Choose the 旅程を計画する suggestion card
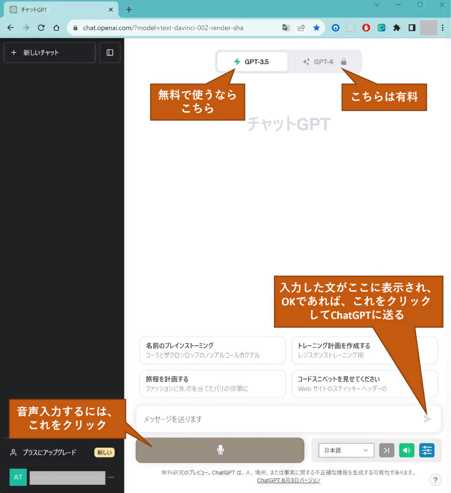This screenshot has height=493, width=451. tap(212, 383)
